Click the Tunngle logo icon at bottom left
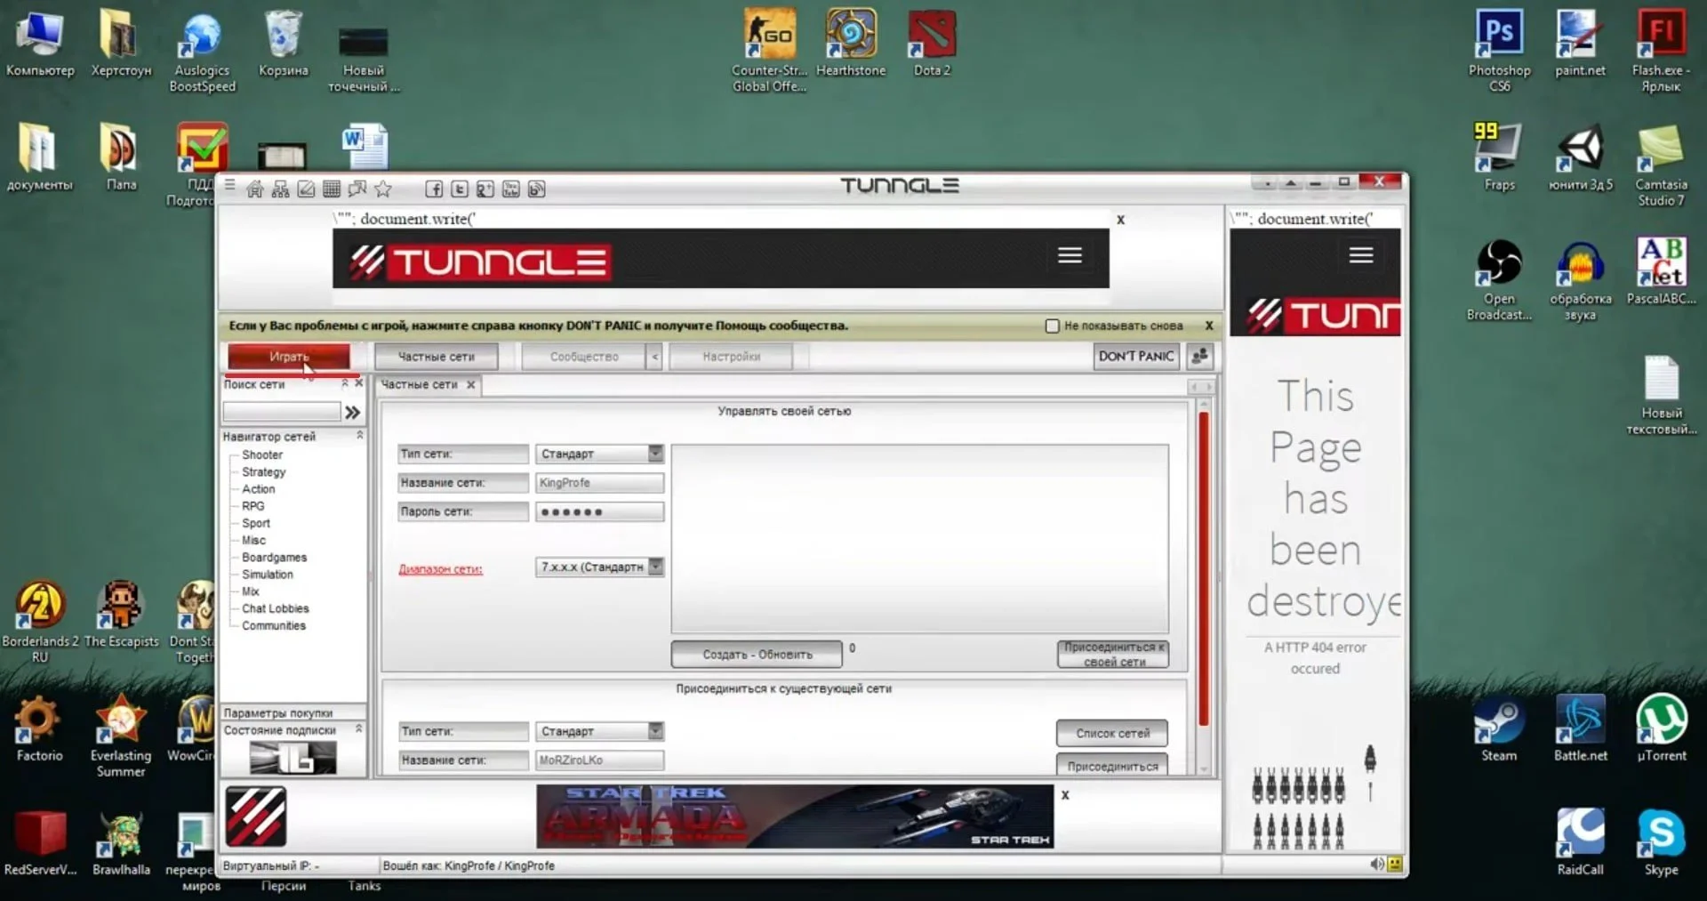Viewport: 1707px width, 901px height. tap(256, 817)
